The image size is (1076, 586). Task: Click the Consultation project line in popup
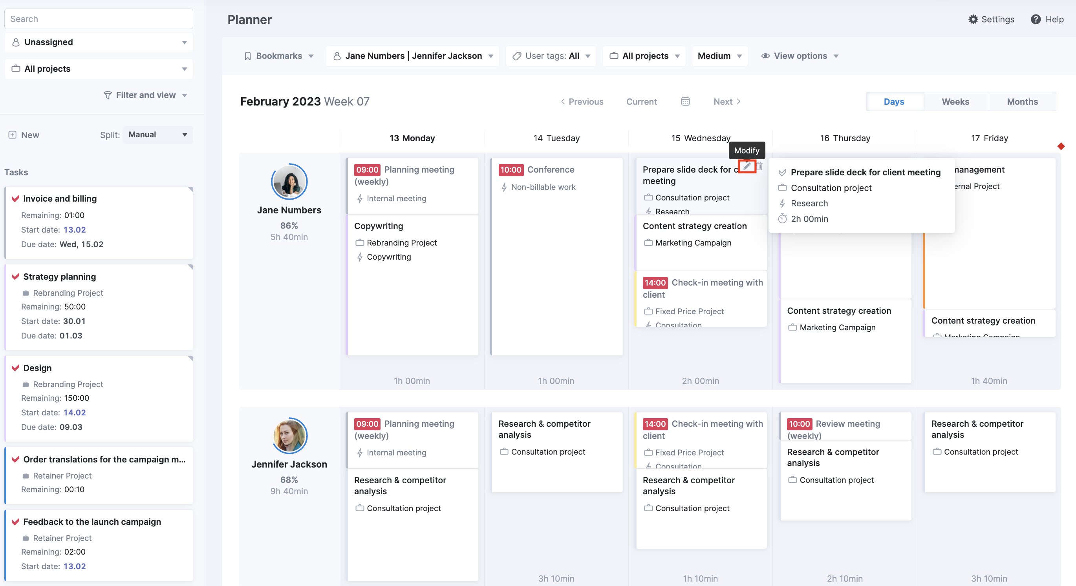[x=831, y=188]
